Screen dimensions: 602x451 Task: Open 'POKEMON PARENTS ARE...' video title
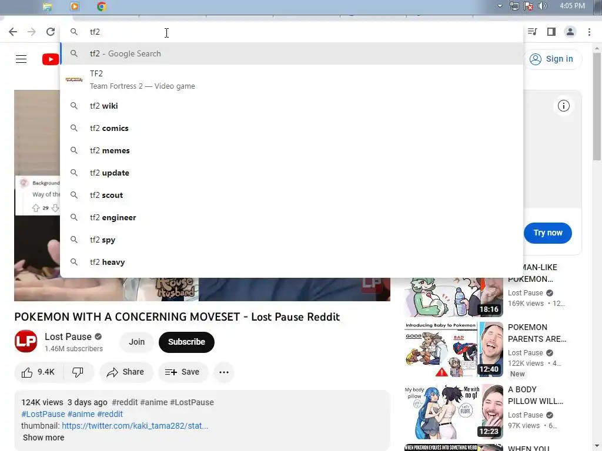point(537,333)
